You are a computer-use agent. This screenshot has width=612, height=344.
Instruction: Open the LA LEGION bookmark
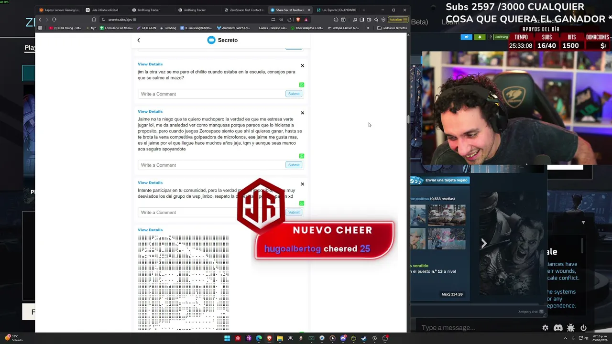pyautogui.click(x=146, y=28)
